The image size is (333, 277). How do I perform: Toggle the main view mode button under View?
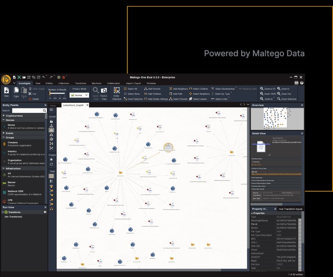tap(51, 176)
